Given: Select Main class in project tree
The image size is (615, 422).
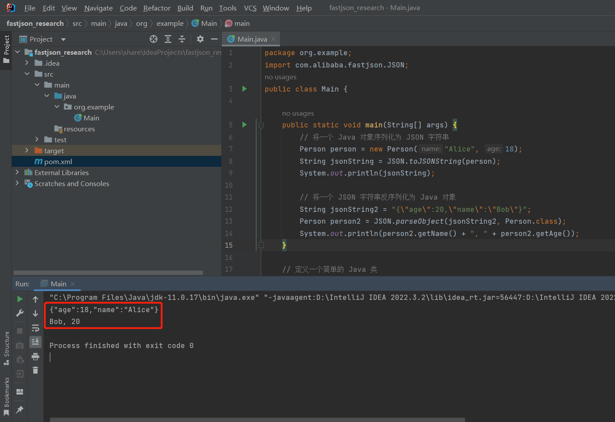Looking at the screenshot, I should (x=87, y=118).
